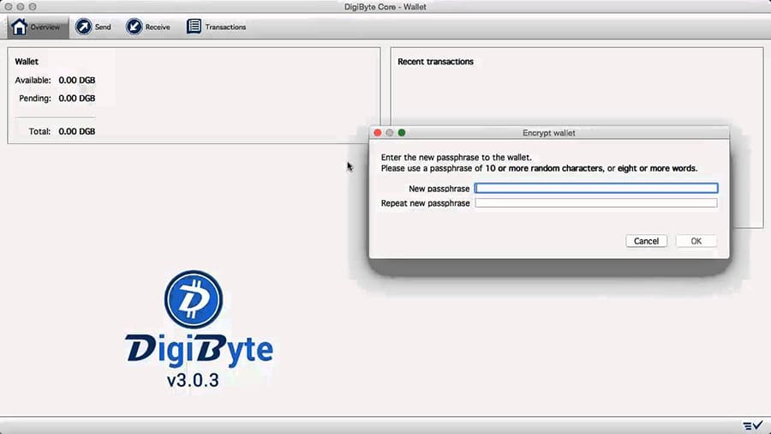
Task: Click the Total balance value in Wallet panel
Action: click(76, 132)
